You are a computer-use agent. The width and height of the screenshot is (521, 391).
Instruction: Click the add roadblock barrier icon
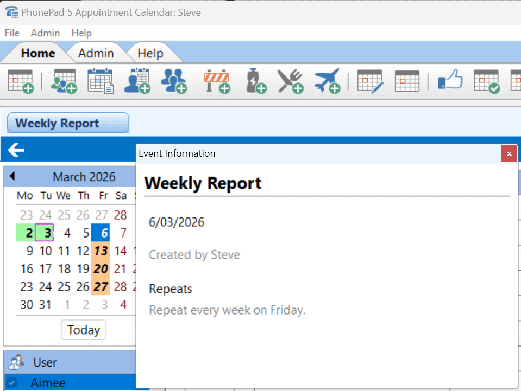(217, 81)
